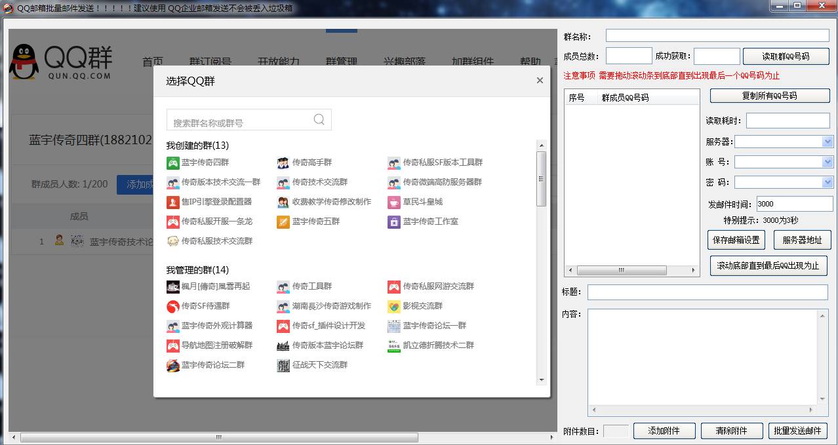Image resolution: width=838 pixels, height=445 pixels.
Task: Click the down arrow of the group list scrollbar
Action: (x=541, y=379)
